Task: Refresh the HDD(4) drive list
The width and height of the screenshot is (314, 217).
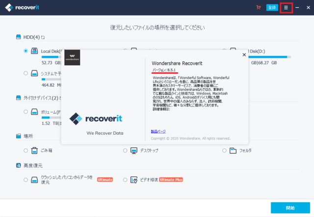Action: [x=43, y=37]
